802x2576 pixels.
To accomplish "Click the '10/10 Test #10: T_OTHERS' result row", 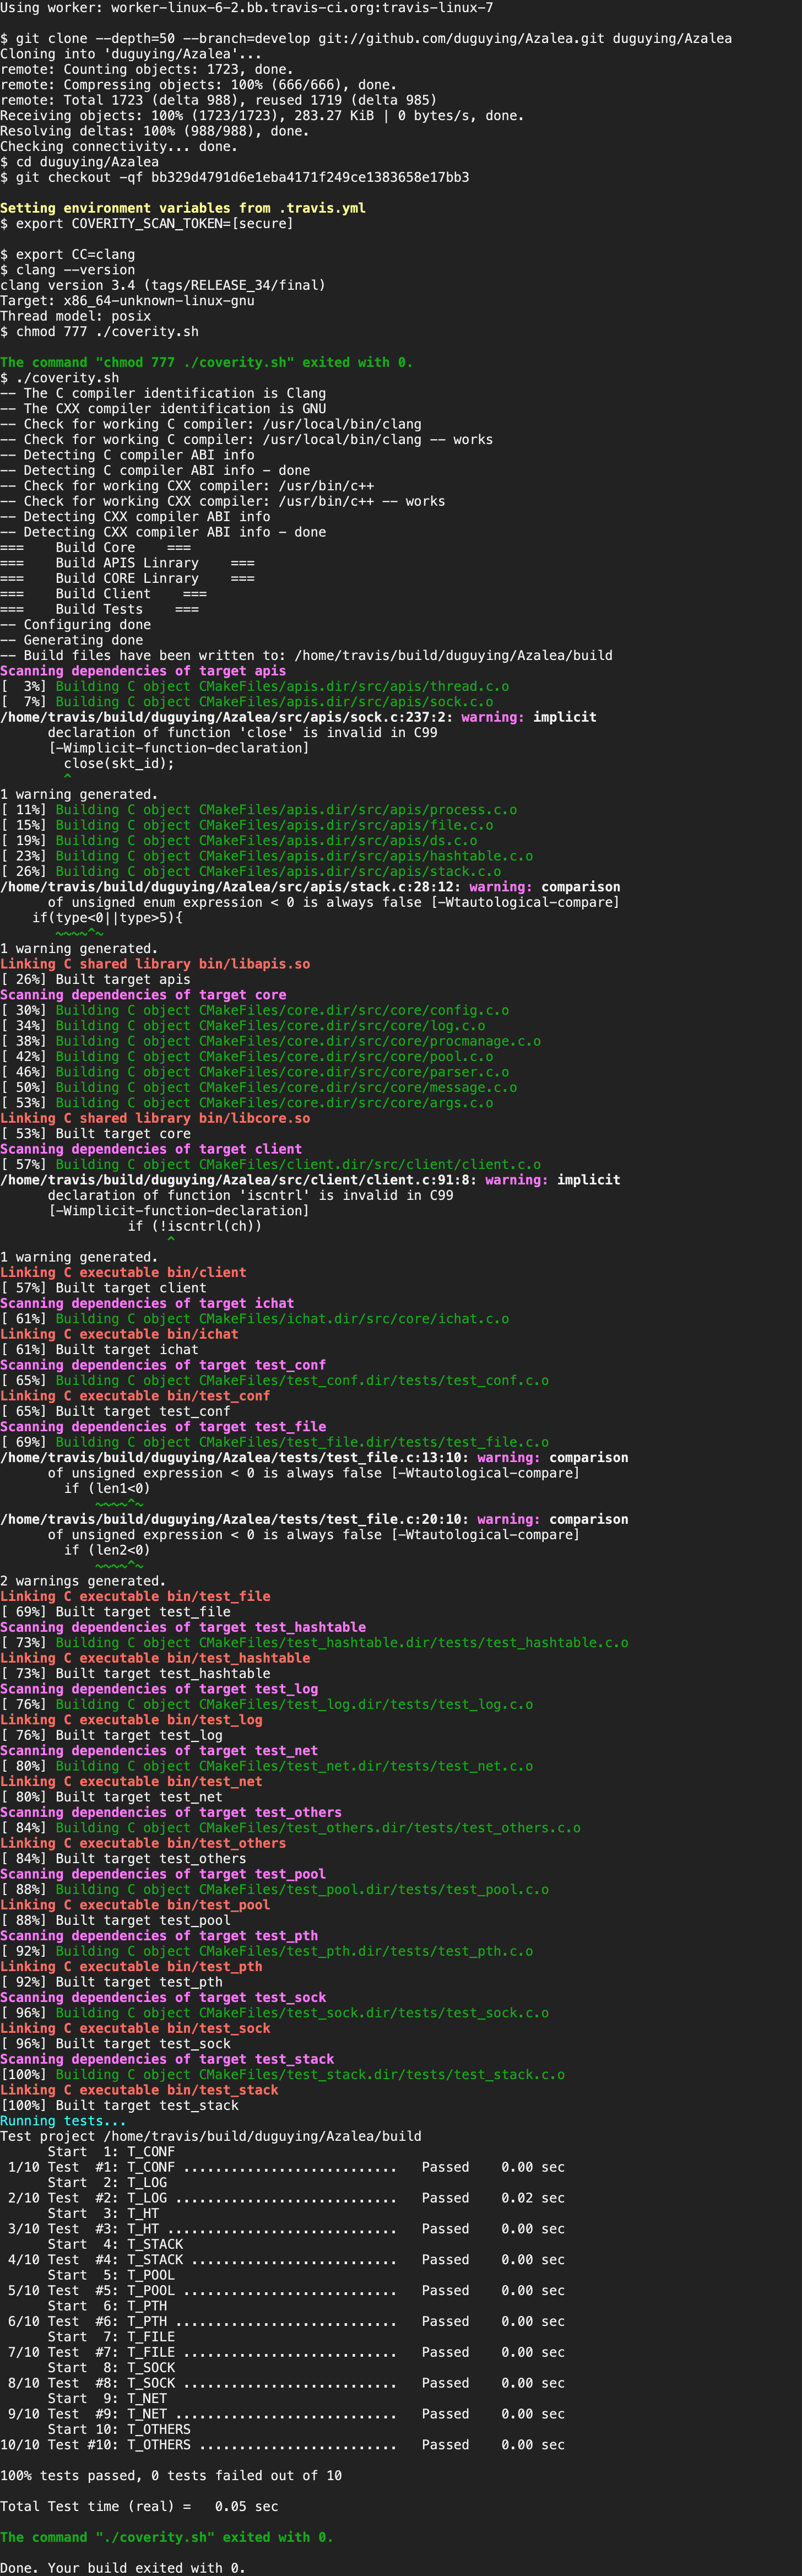I will pos(283,2445).
